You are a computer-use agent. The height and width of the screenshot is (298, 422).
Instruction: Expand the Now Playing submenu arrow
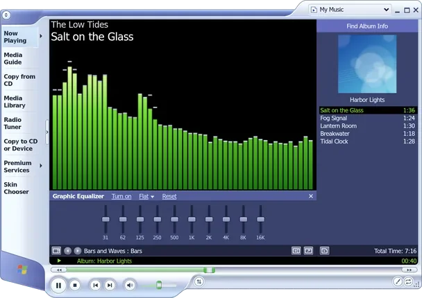click(41, 36)
